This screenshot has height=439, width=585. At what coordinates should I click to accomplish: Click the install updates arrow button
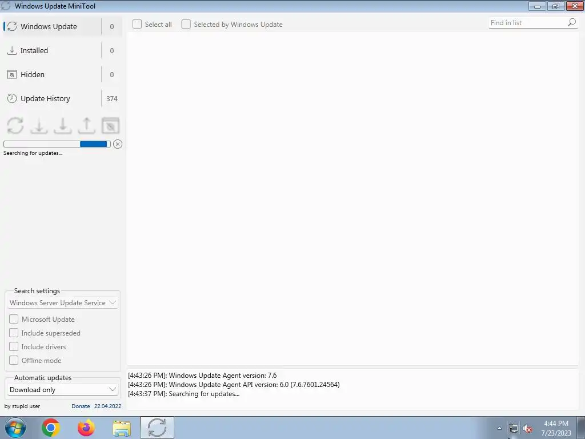click(63, 125)
